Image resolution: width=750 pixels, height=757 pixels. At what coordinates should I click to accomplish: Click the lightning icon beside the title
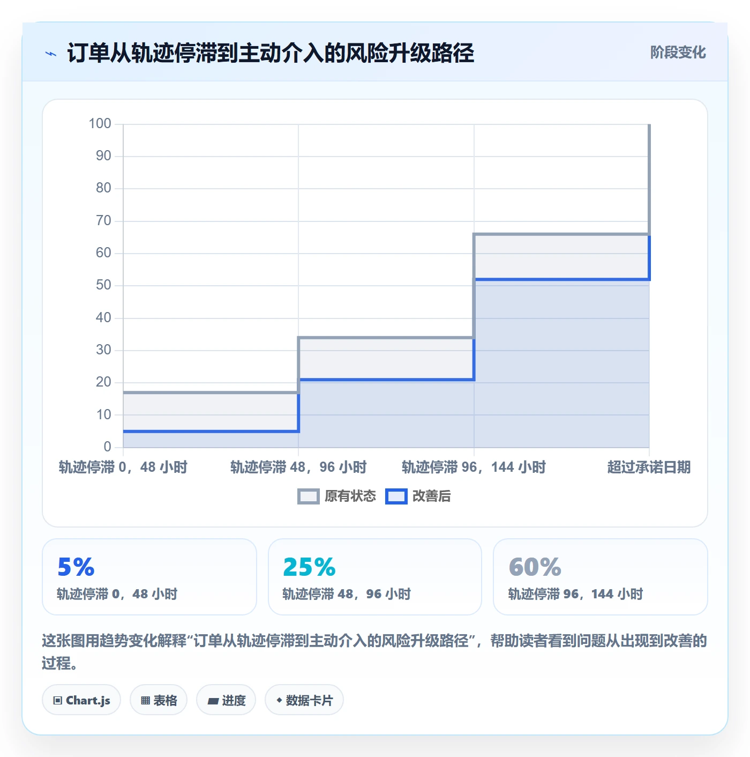point(51,54)
